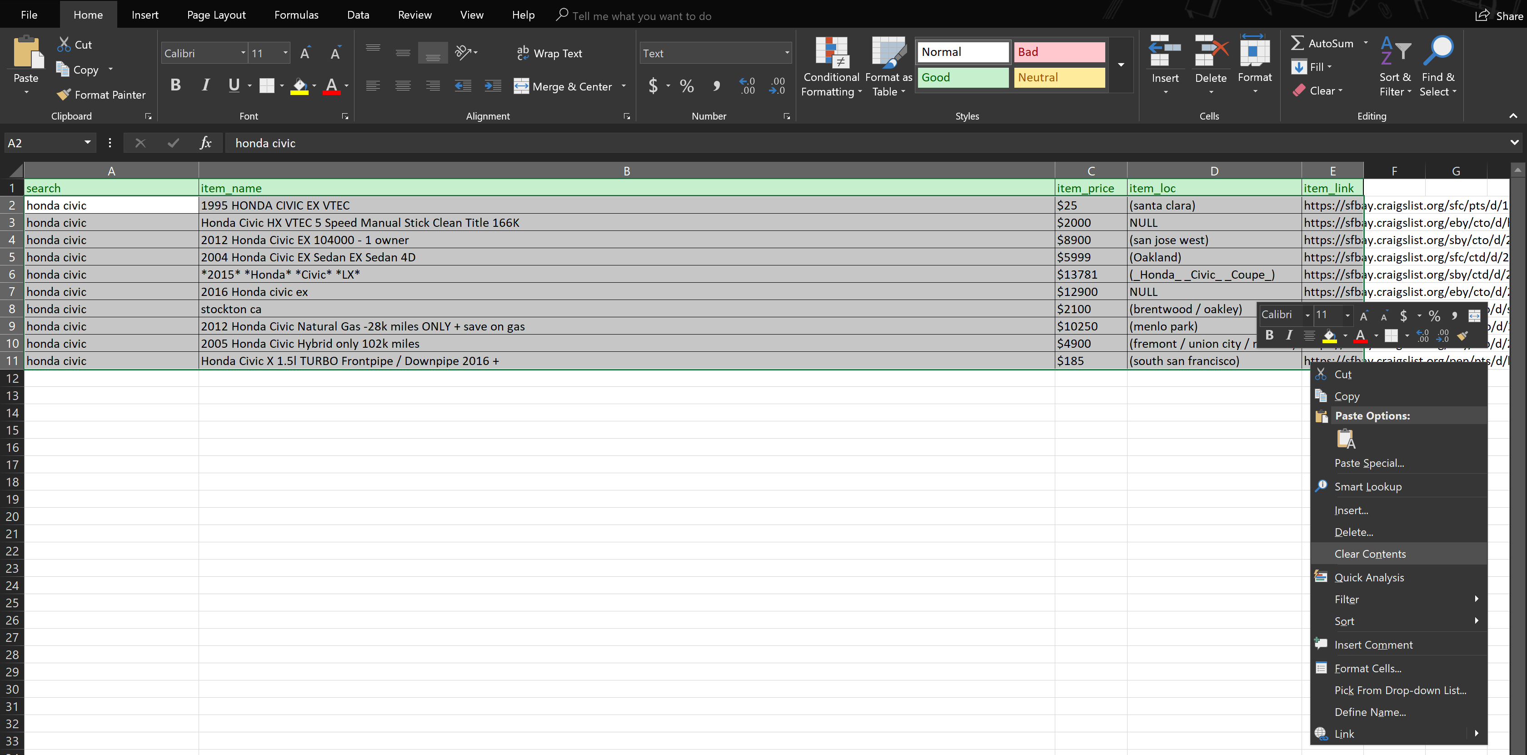Image resolution: width=1527 pixels, height=755 pixels.
Task: Toggle Underline in the ribbon
Action: coord(234,85)
